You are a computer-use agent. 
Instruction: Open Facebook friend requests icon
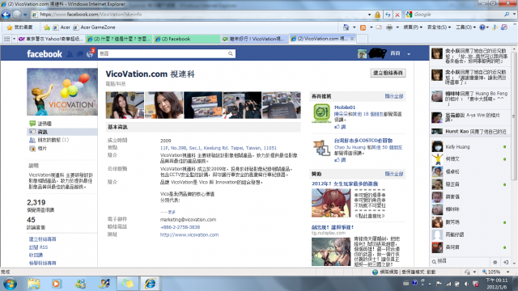(x=70, y=54)
